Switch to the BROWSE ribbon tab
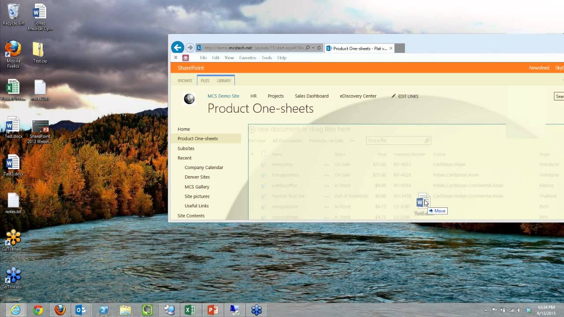The height and width of the screenshot is (317, 564). [185, 81]
